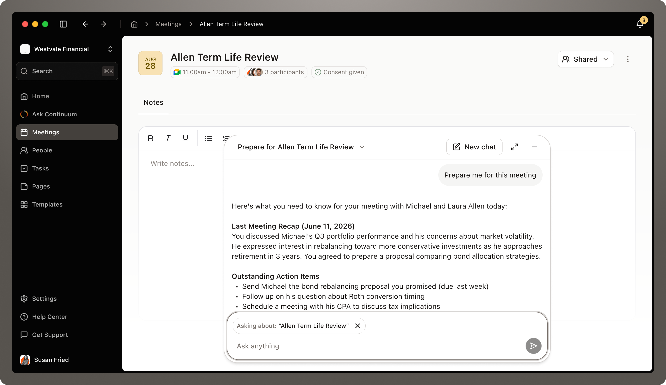666x385 pixels.
Task: Go to Home in sidebar
Action: (67, 96)
